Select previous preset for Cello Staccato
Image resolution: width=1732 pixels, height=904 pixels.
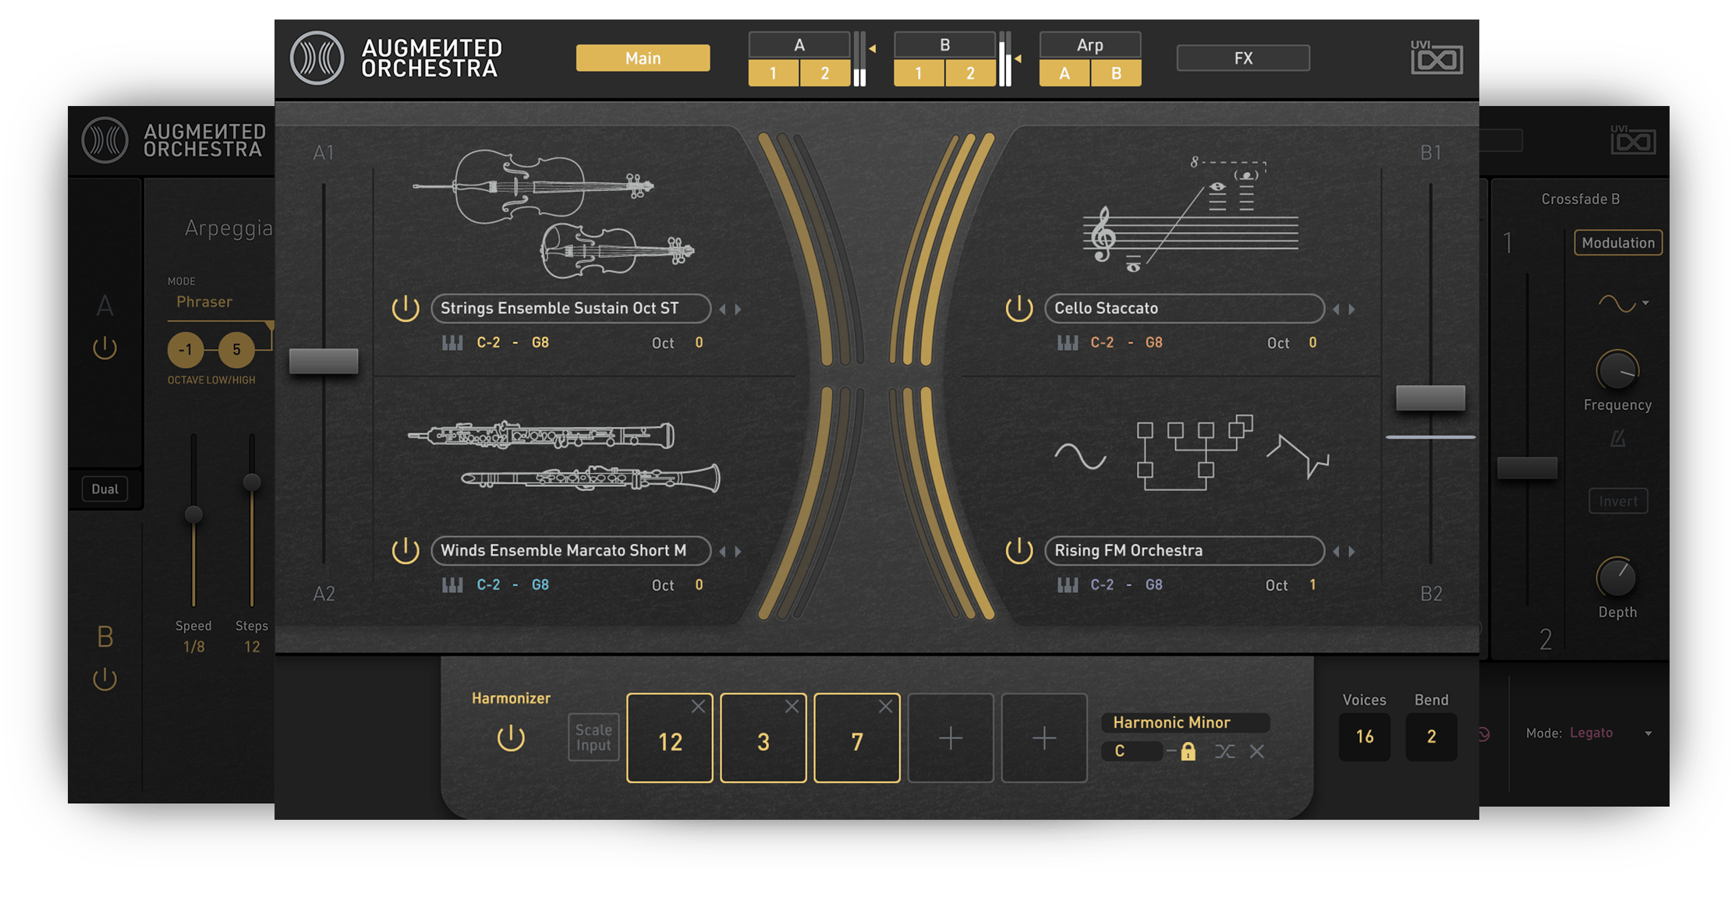point(1337,309)
